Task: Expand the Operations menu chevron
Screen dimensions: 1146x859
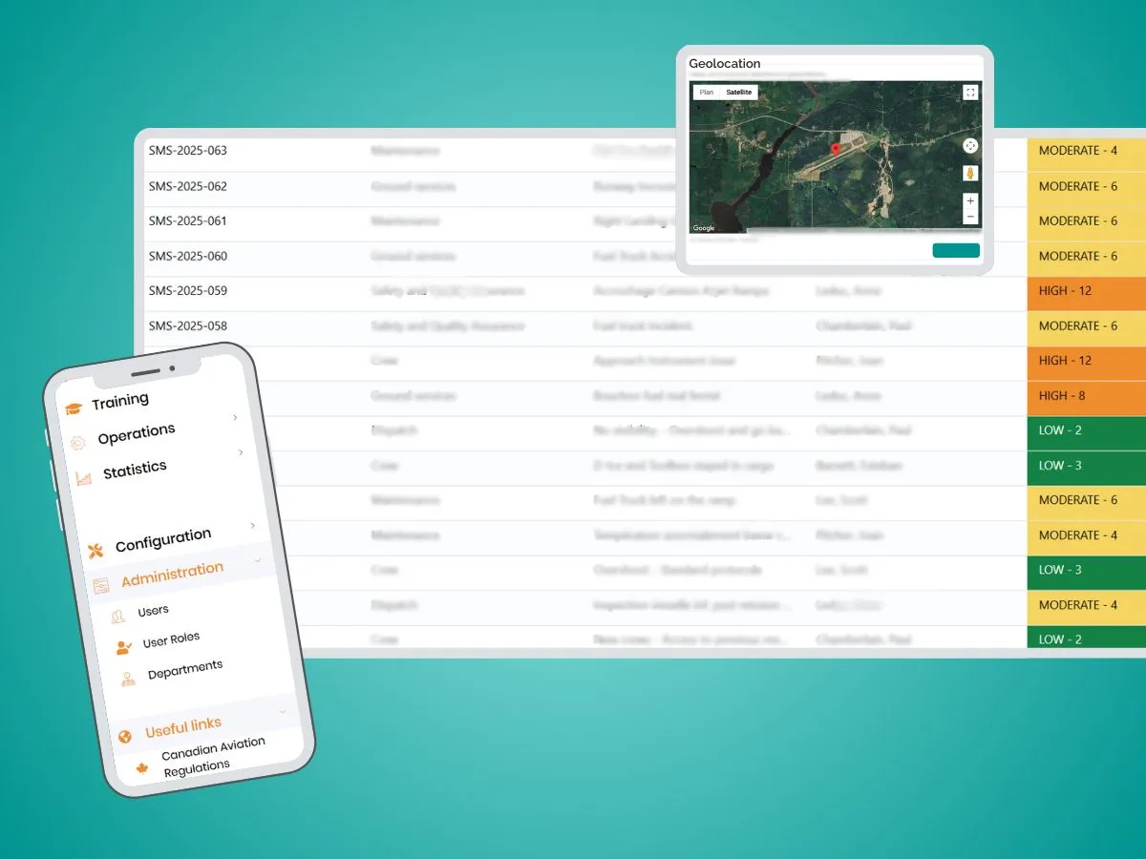Action: (x=235, y=417)
